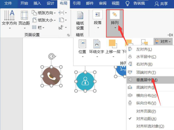The width and height of the screenshot is (174, 130).
Task: Click the 告诉我 lightbulb icon
Action: click(128, 3)
